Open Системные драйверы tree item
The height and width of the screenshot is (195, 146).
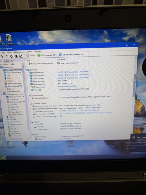click(16, 102)
